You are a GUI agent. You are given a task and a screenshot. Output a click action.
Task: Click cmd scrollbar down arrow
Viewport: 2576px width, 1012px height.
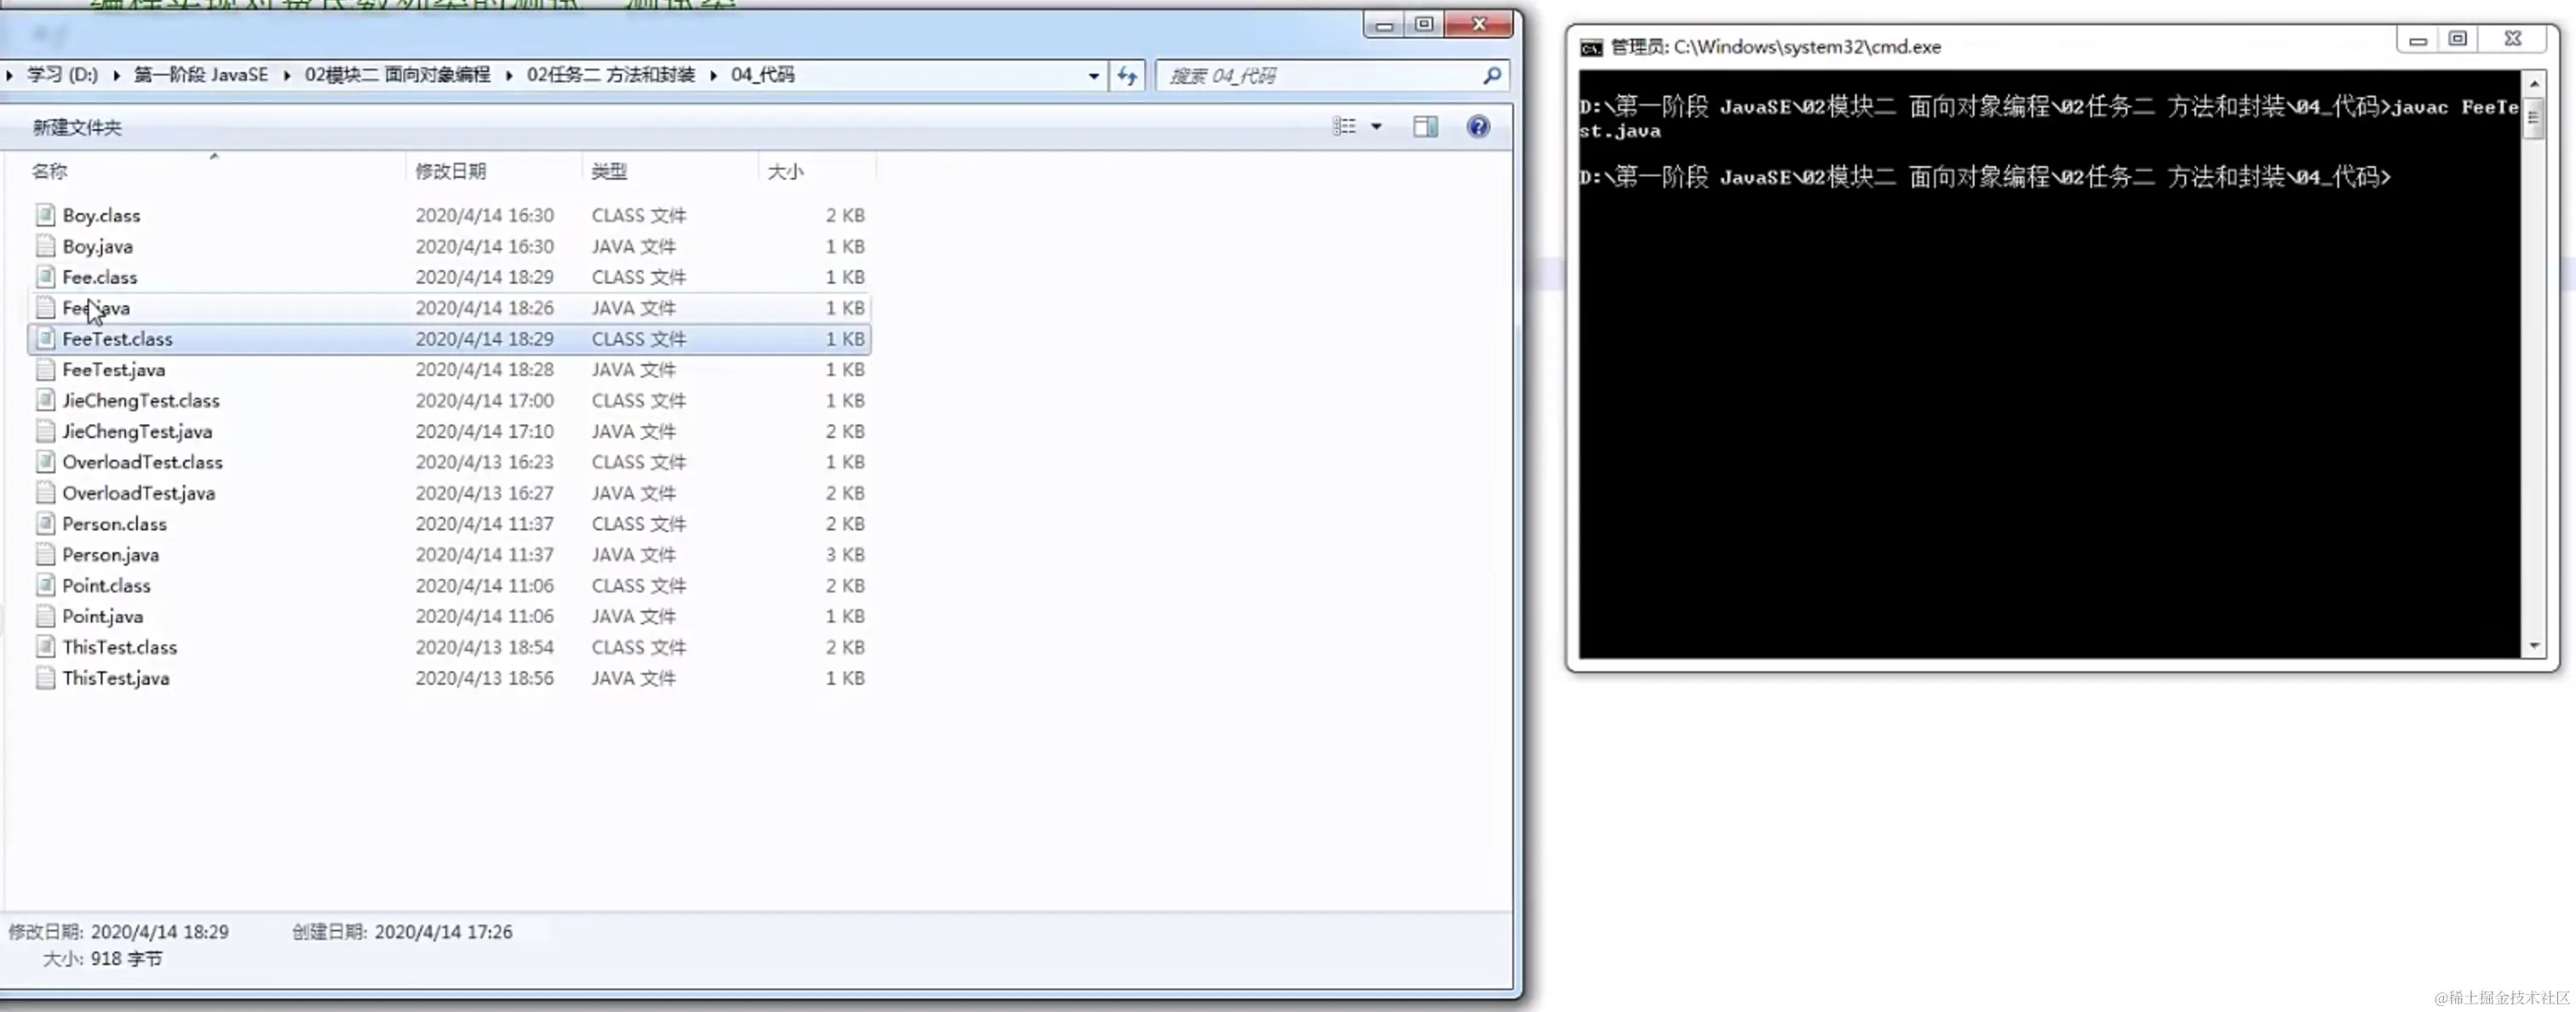point(2533,645)
